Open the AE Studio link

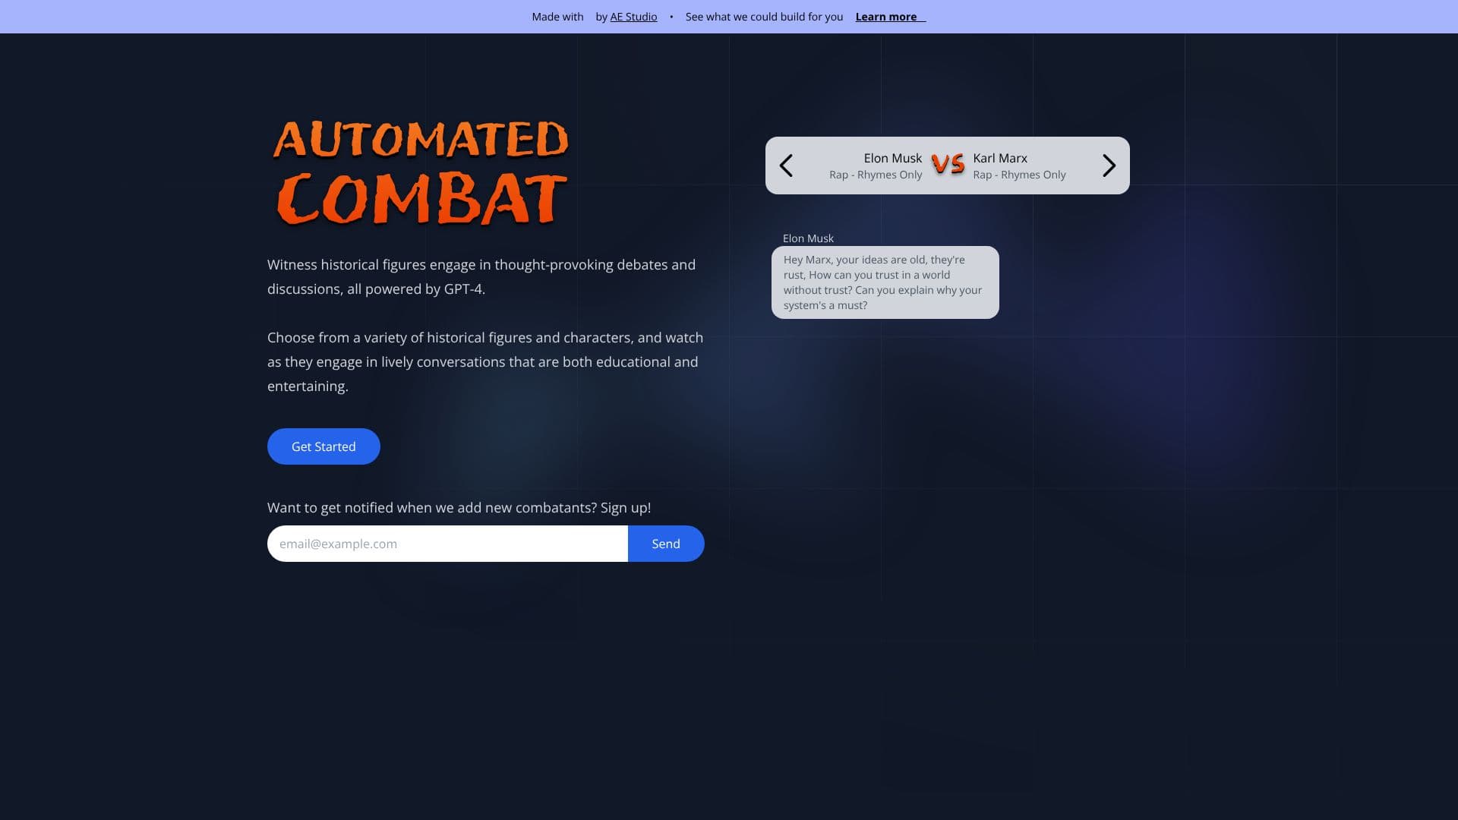[x=633, y=17]
